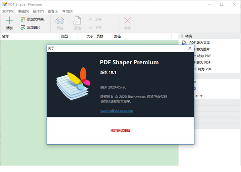Click the 未注册试用版 red text
This screenshot has height=172, width=241.
(120, 131)
